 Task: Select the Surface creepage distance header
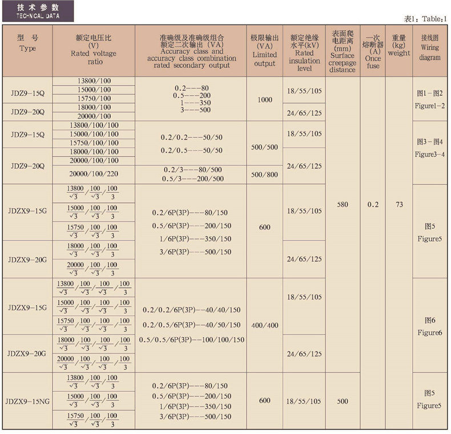pyautogui.click(x=342, y=51)
